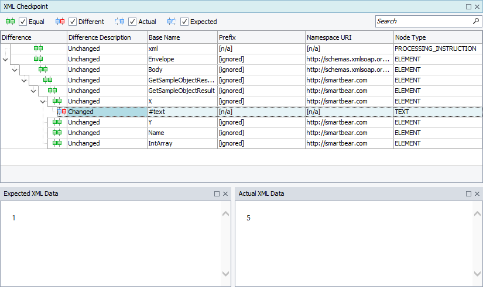Uncheck the Equal checkbox
This screenshot has height=287, width=483.
(23, 22)
